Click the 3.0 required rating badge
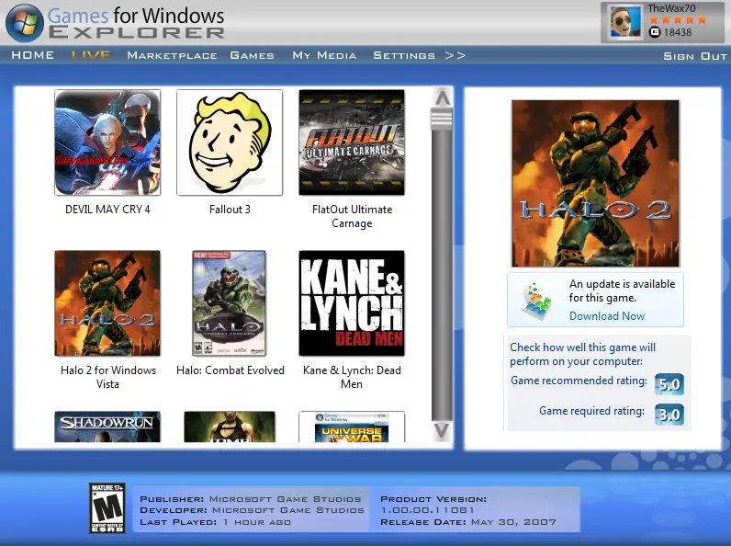Image resolution: width=731 pixels, height=546 pixels. (x=669, y=415)
